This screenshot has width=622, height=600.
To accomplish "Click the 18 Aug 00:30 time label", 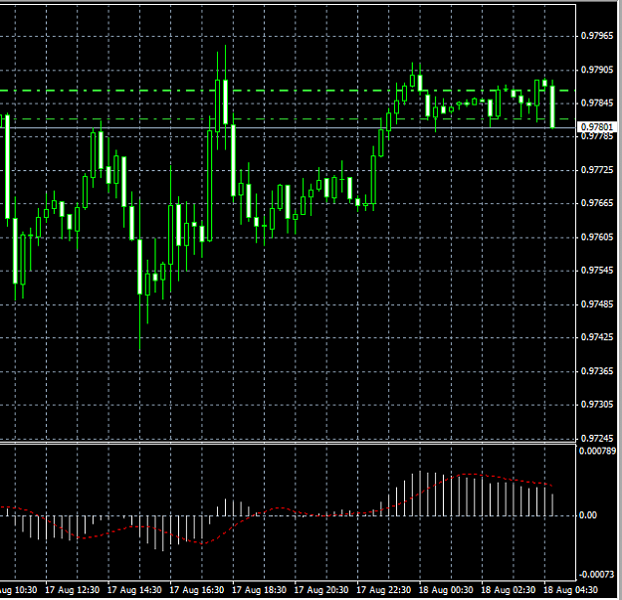I will pyautogui.click(x=446, y=590).
